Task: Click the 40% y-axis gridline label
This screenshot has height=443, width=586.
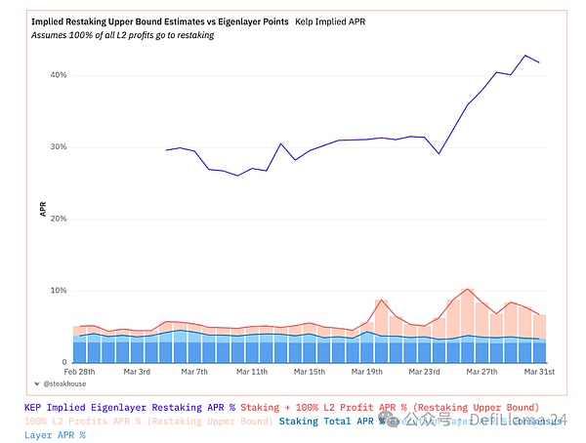Action: coord(58,75)
